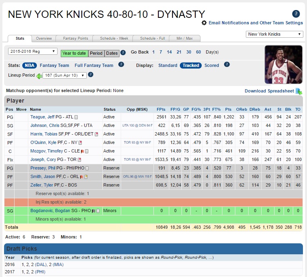Sort table by OReb column
This screenshot has width=307, height=277.
click(x=242, y=110)
